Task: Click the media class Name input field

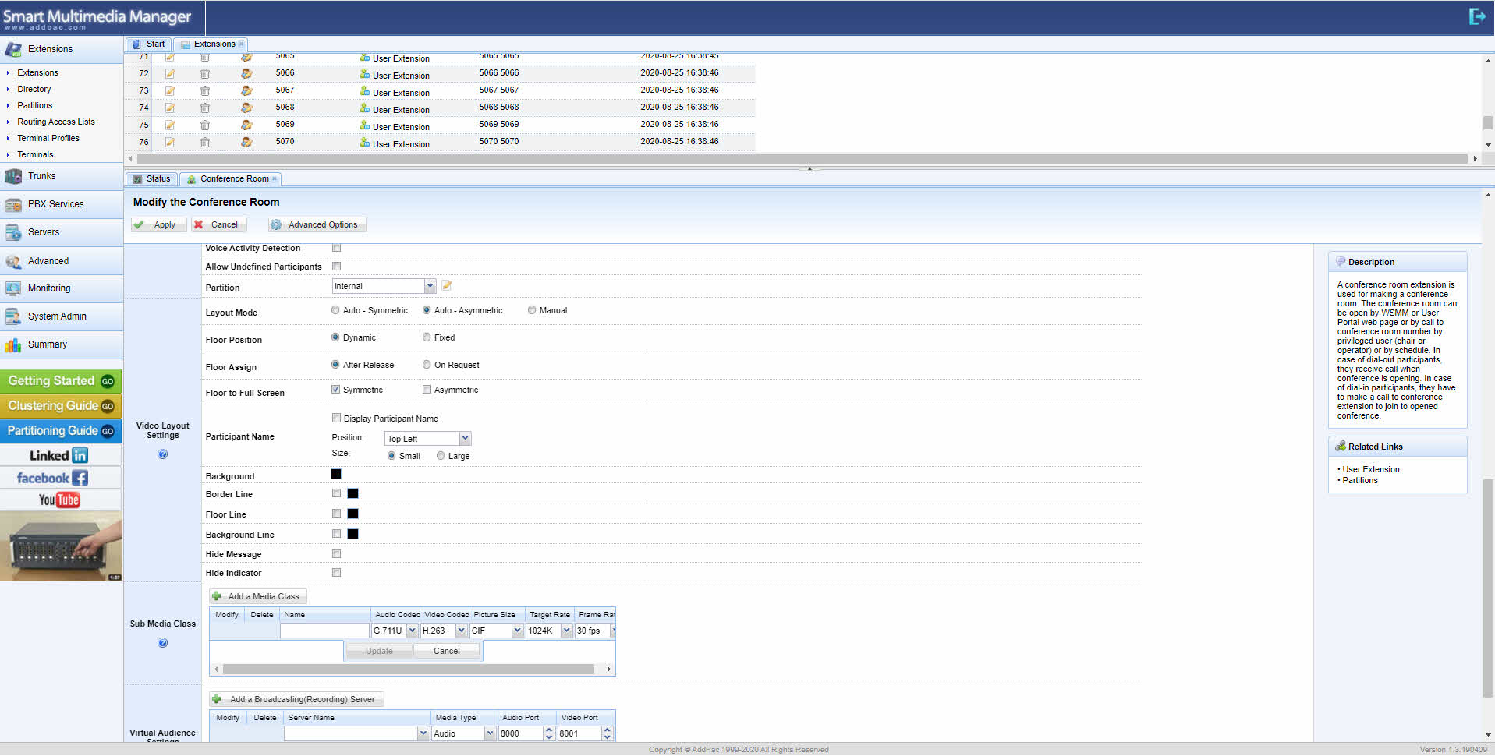Action: [324, 631]
